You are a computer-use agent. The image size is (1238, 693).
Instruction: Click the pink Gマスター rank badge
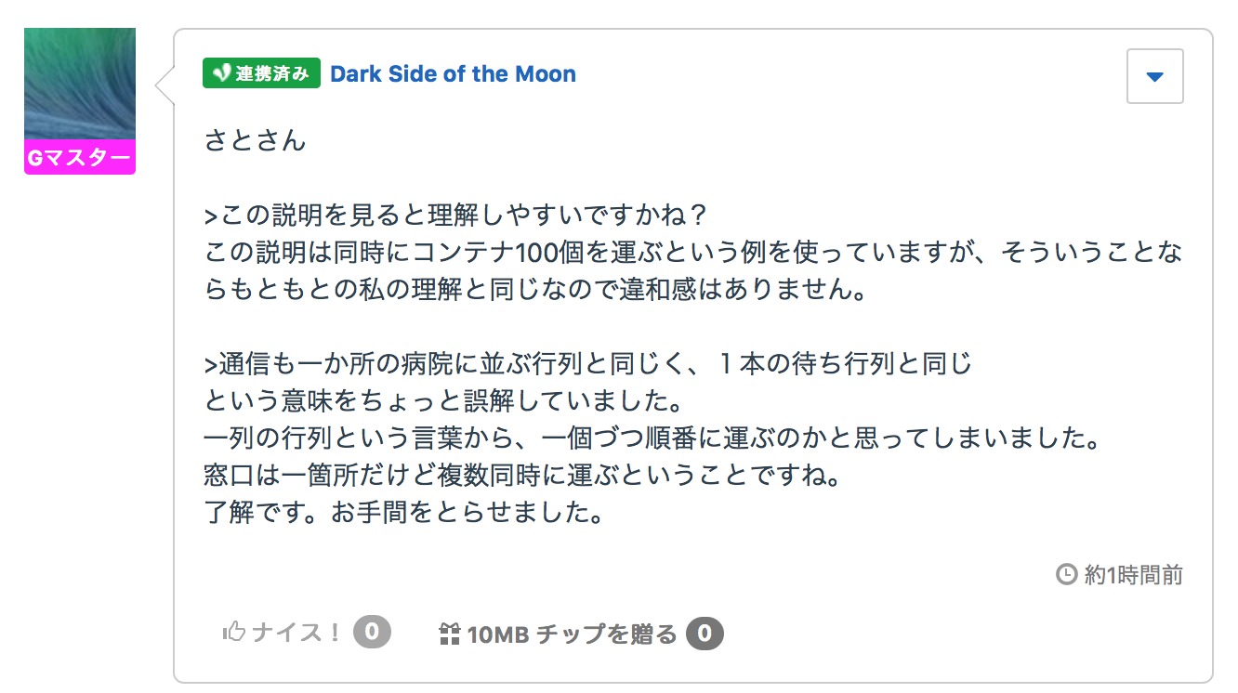[80, 158]
